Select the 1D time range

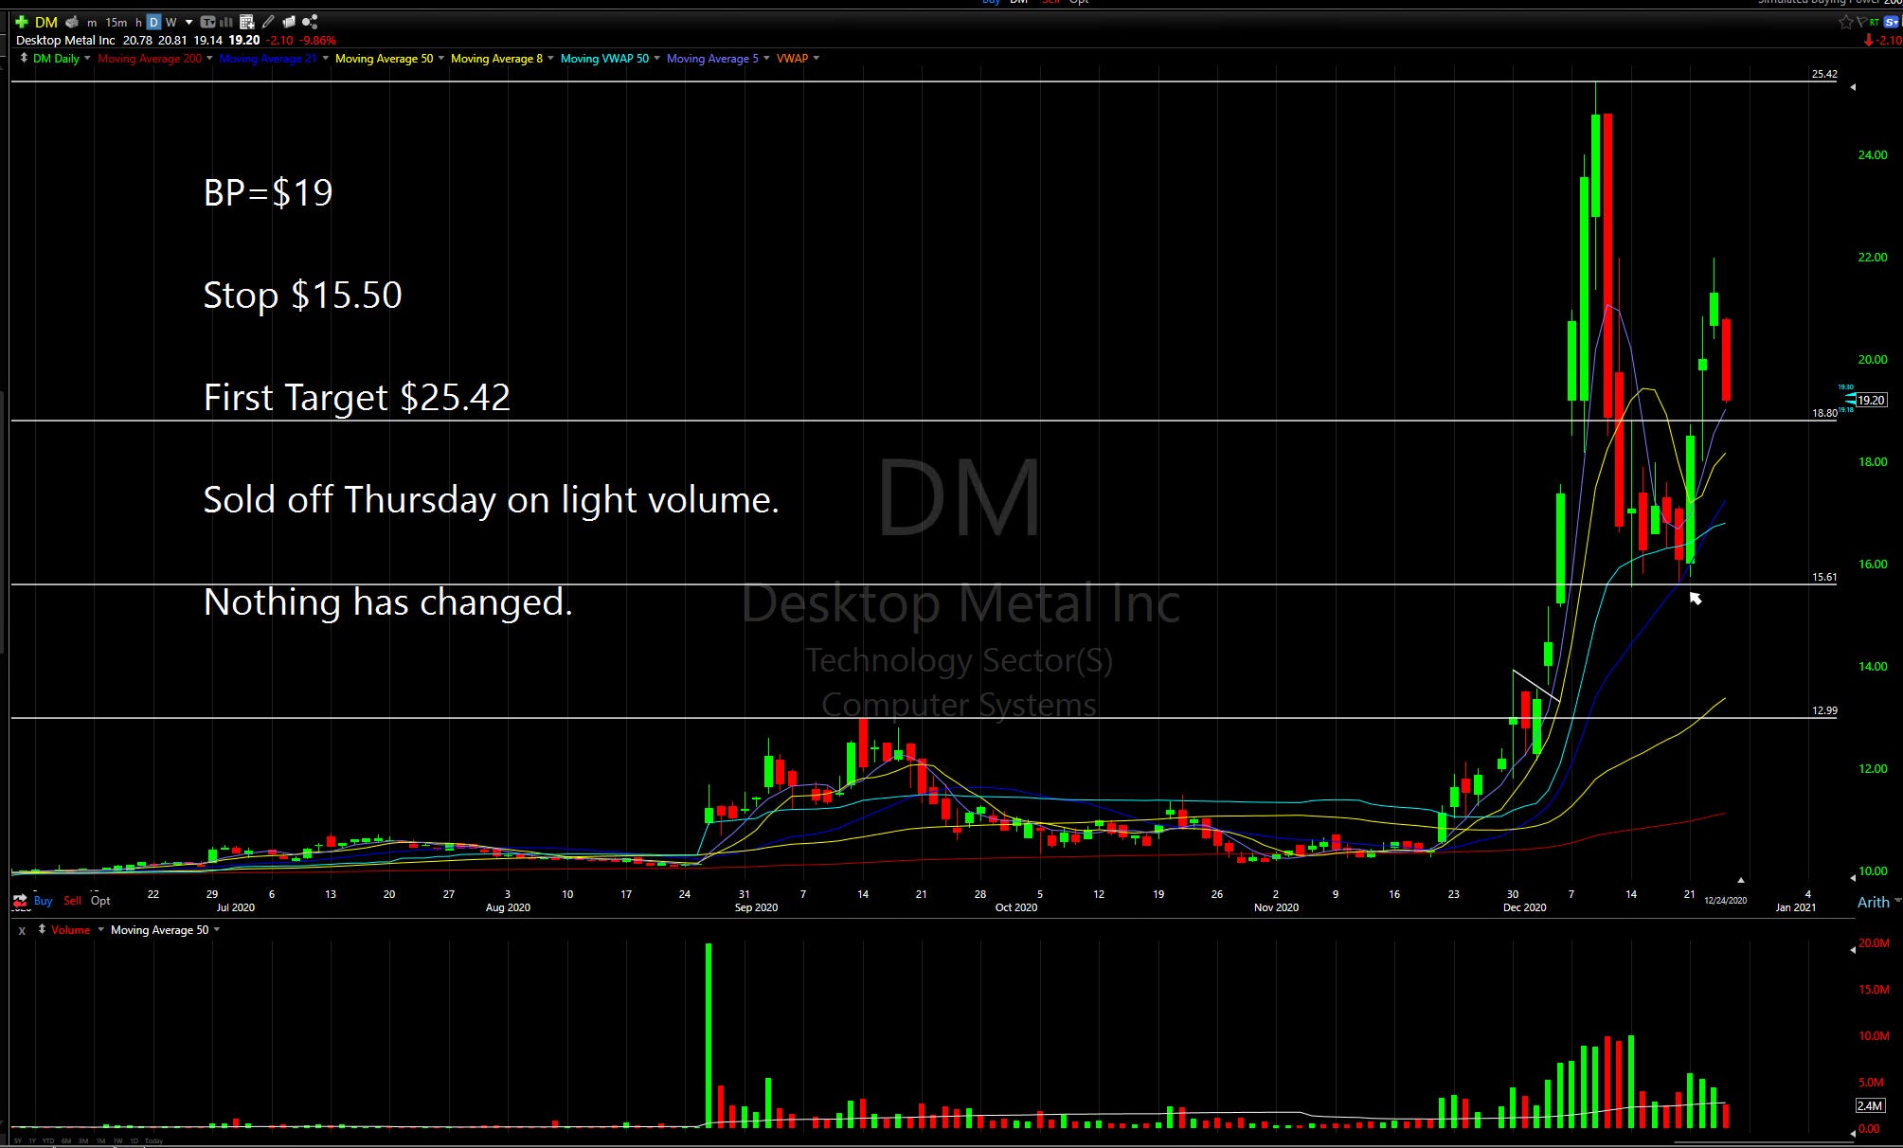[x=135, y=1140]
